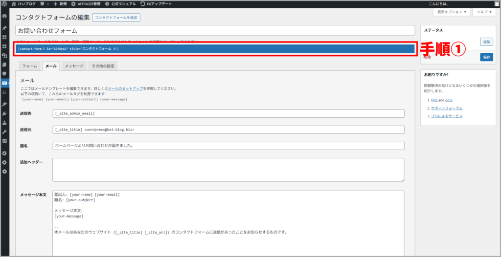Open Plugins via the plug sidebar icon
Image resolution: width=501 pixels, height=257 pixels.
(x=4, y=113)
